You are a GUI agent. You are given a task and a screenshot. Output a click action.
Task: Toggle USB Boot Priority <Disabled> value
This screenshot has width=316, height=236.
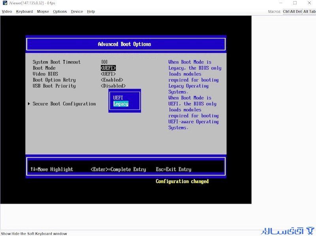(113, 86)
